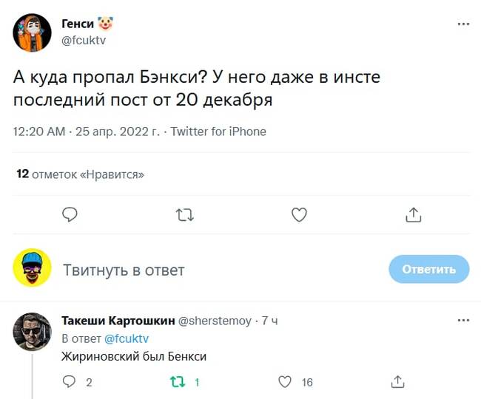Open Такеши Картошкин display name link
Viewport: 481px width, 399px height.
point(118,321)
